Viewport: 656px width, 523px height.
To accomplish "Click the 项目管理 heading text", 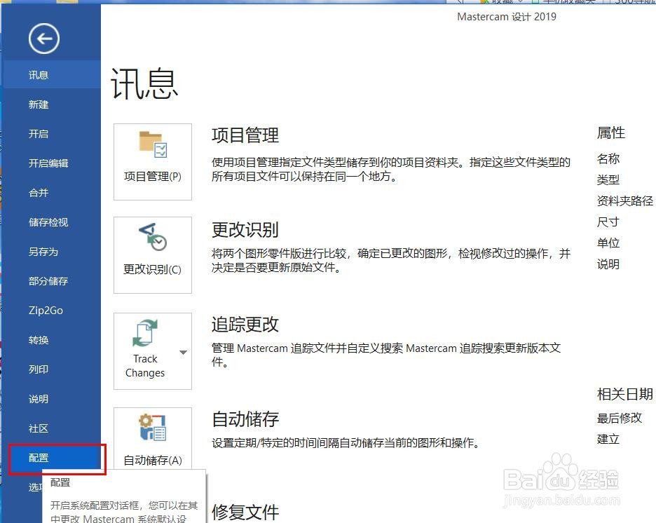I will click(x=245, y=135).
